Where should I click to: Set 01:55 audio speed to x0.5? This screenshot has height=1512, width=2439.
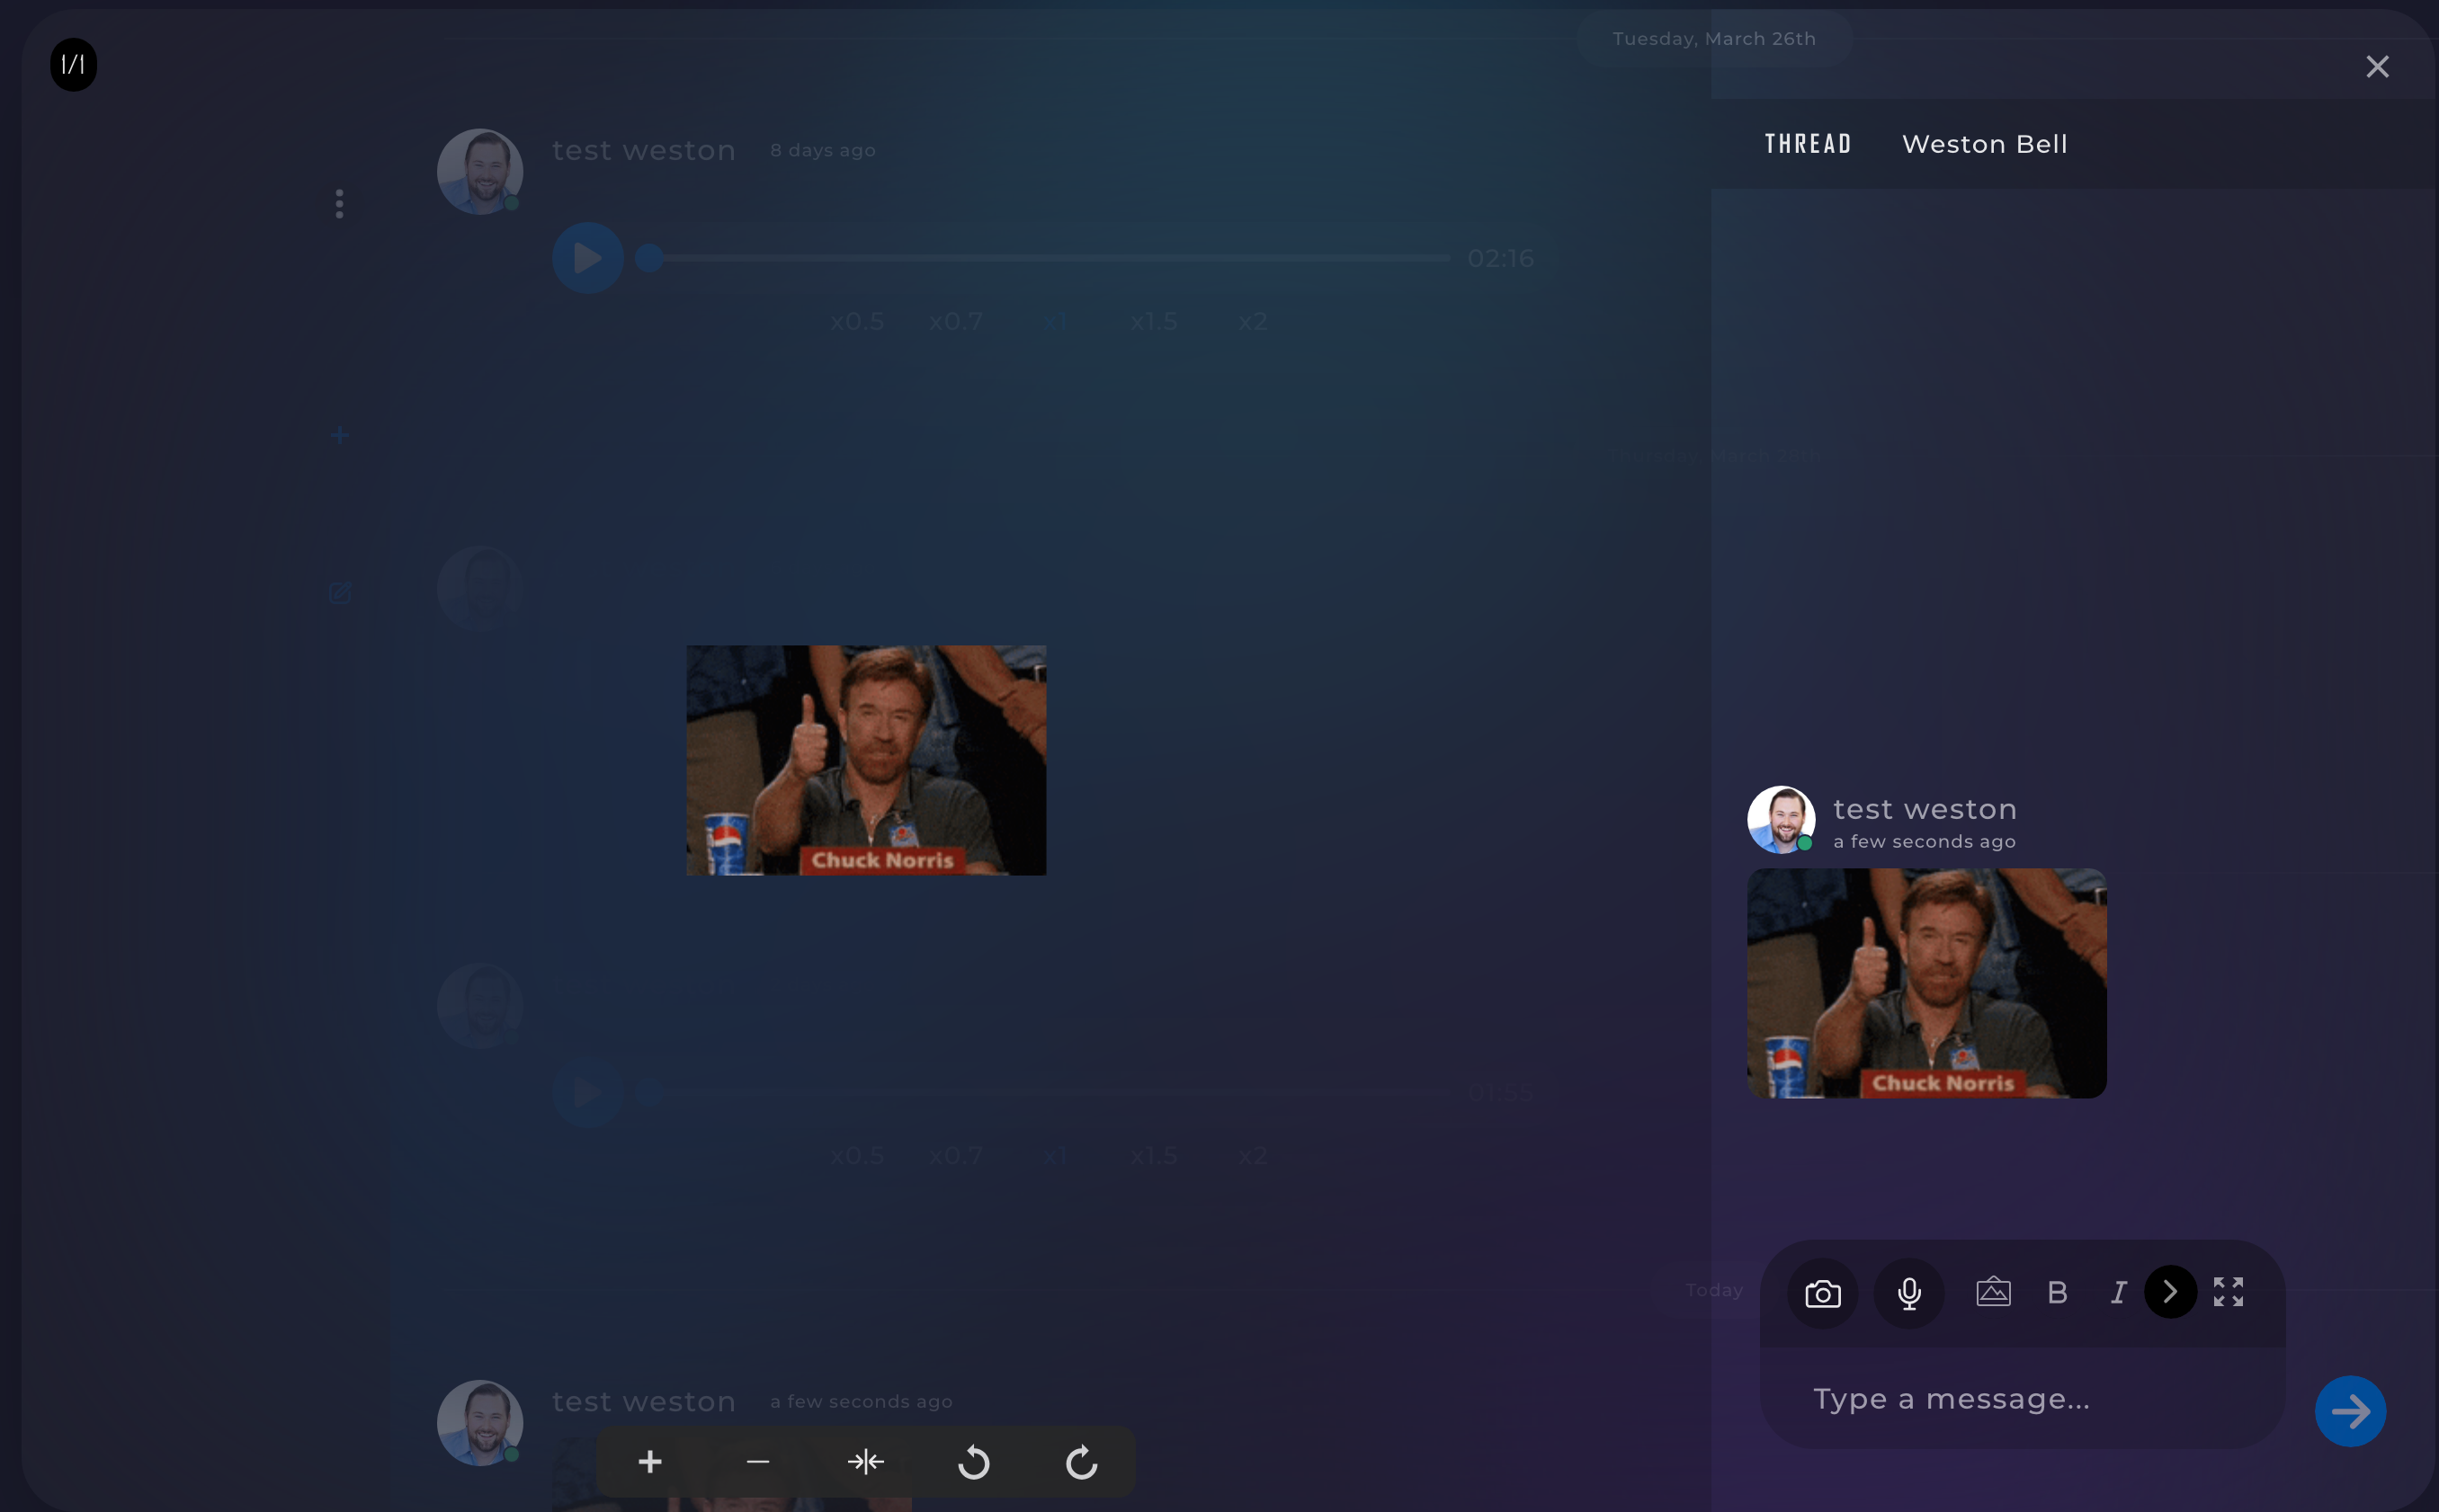coord(857,1156)
